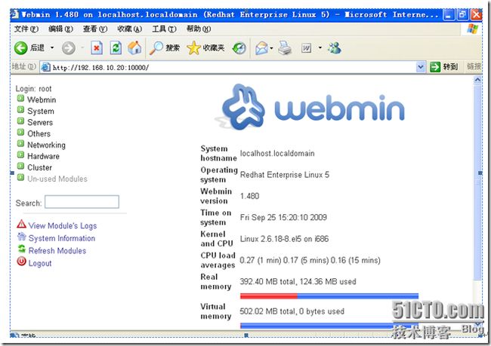Click the Linux 2.6.18-8.el5 kernel text
This screenshot has height=346, width=491.
[284, 239]
